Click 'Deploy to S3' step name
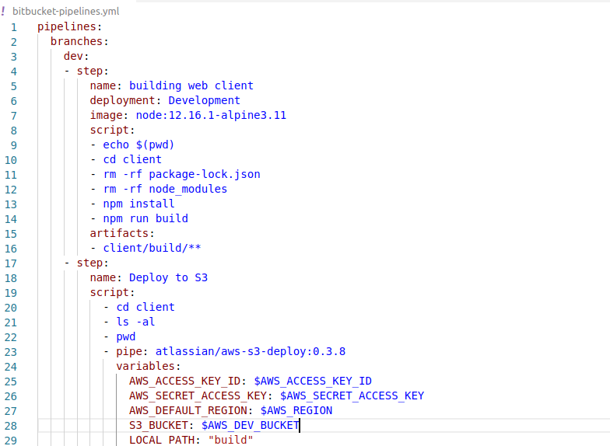This screenshot has width=610, height=446. click(168, 277)
